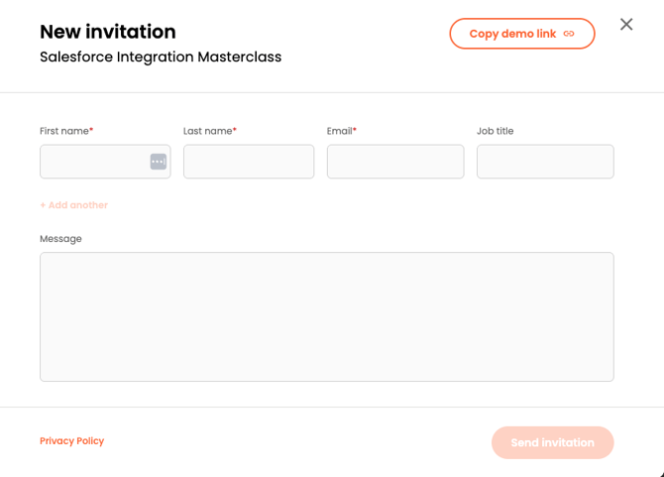Click the Salesforce Integration Masterclass subtitle
The image size is (664, 477).
(x=161, y=58)
